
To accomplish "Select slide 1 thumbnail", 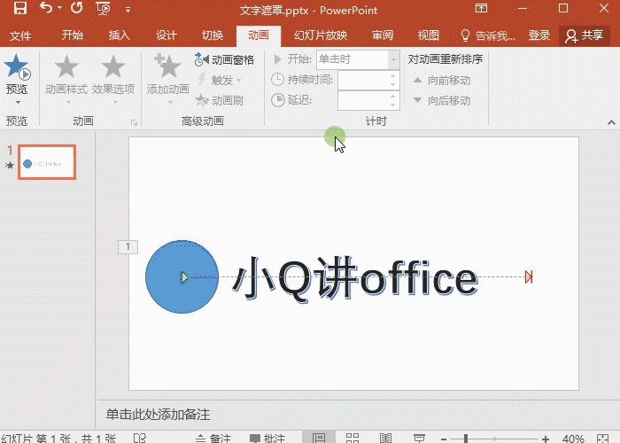I will coord(47,162).
